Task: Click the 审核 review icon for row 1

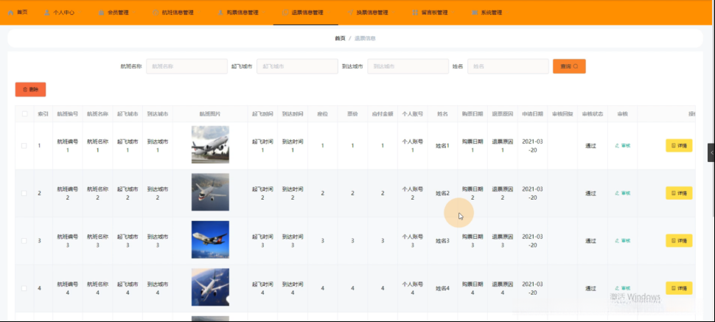Action: (x=622, y=146)
